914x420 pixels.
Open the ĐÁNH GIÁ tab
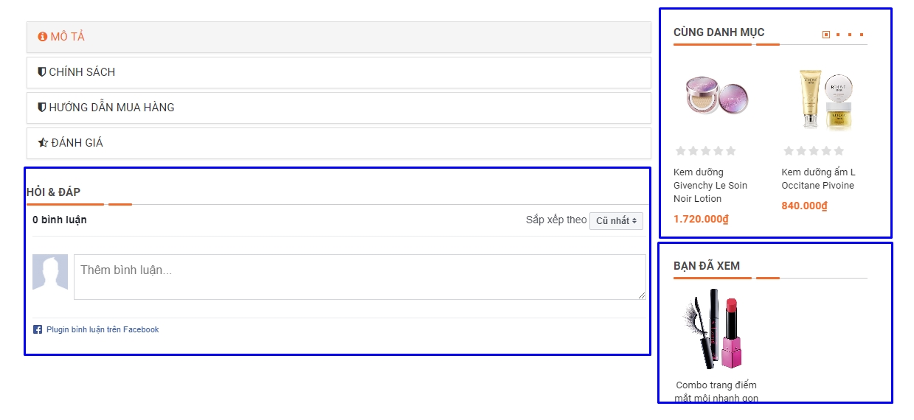(x=339, y=143)
